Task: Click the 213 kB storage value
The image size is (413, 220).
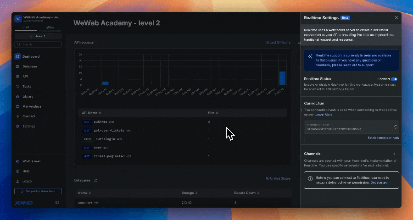Action: [x=186, y=203]
